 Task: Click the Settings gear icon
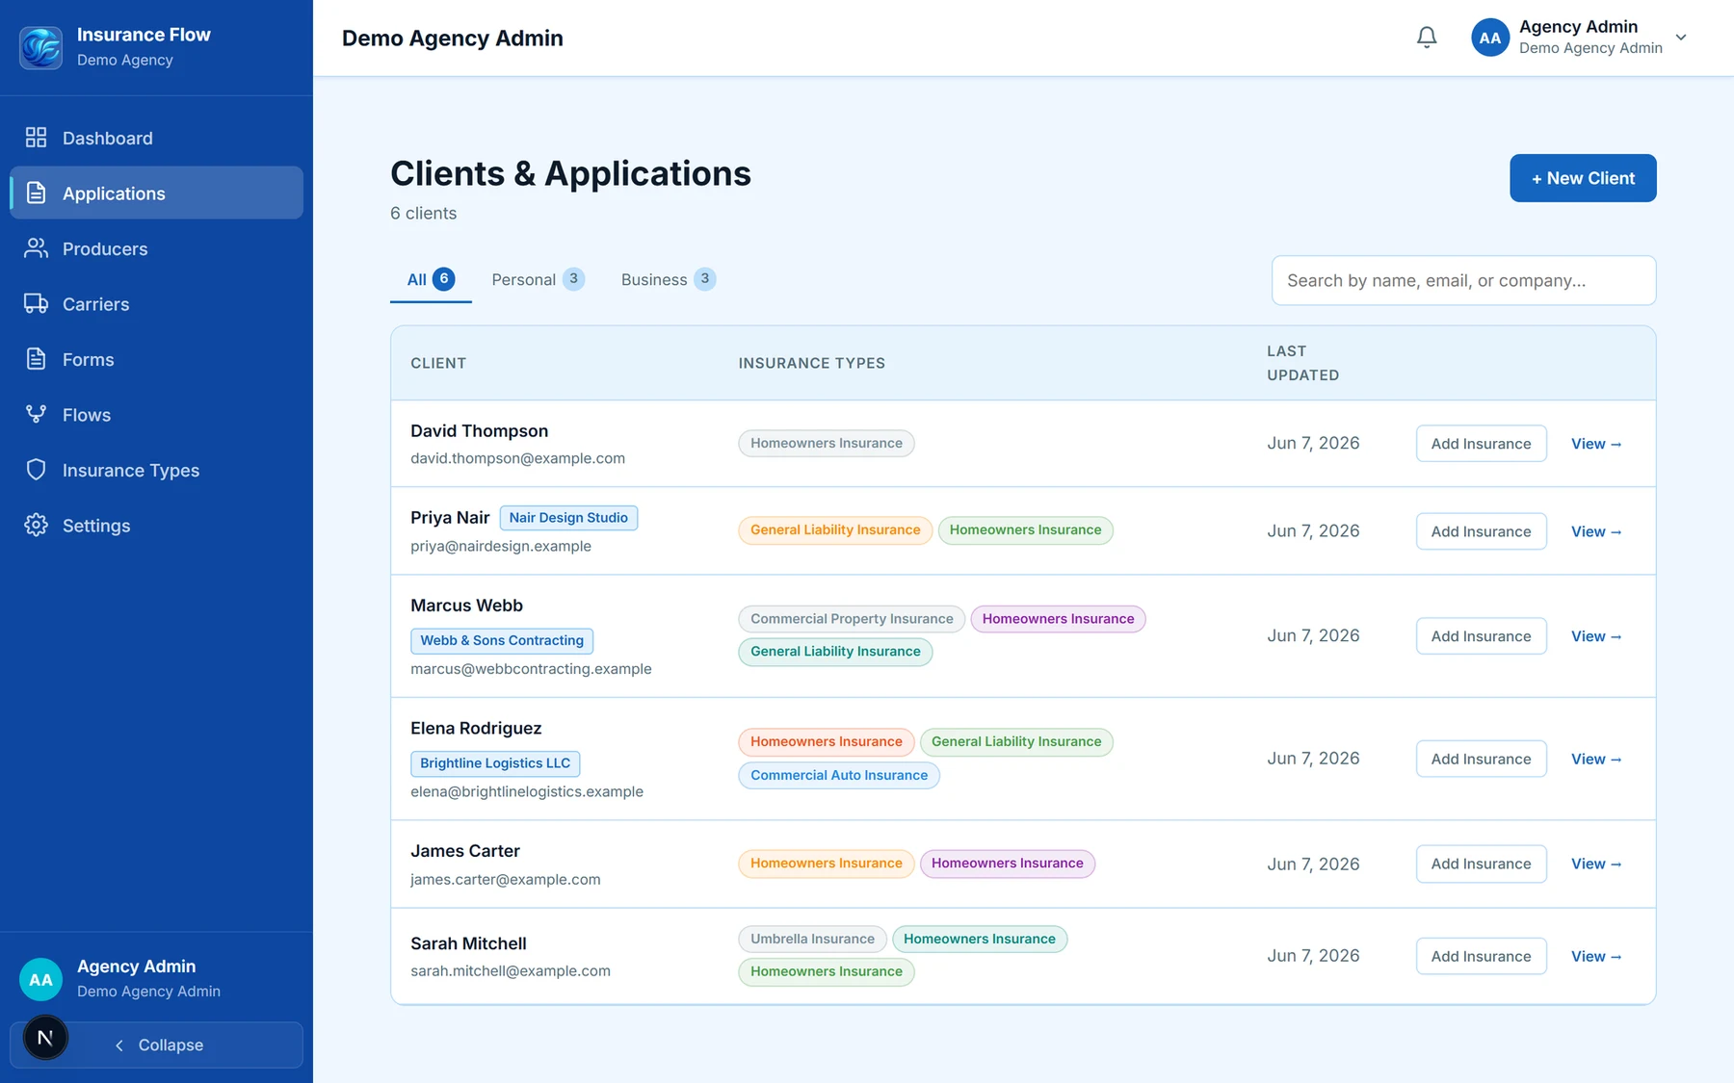[36, 525]
